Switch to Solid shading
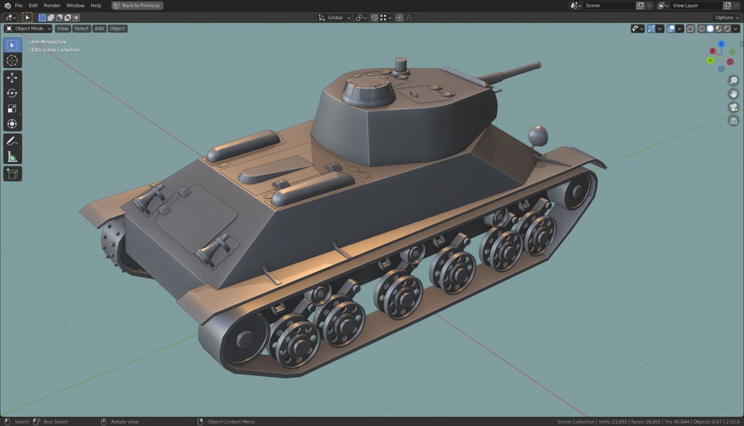 pyautogui.click(x=710, y=28)
